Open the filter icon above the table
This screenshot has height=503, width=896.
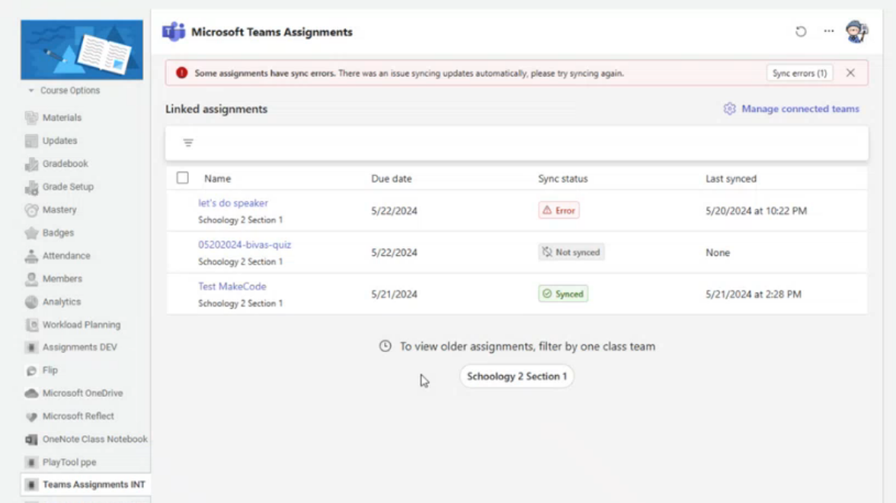pyautogui.click(x=188, y=143)
